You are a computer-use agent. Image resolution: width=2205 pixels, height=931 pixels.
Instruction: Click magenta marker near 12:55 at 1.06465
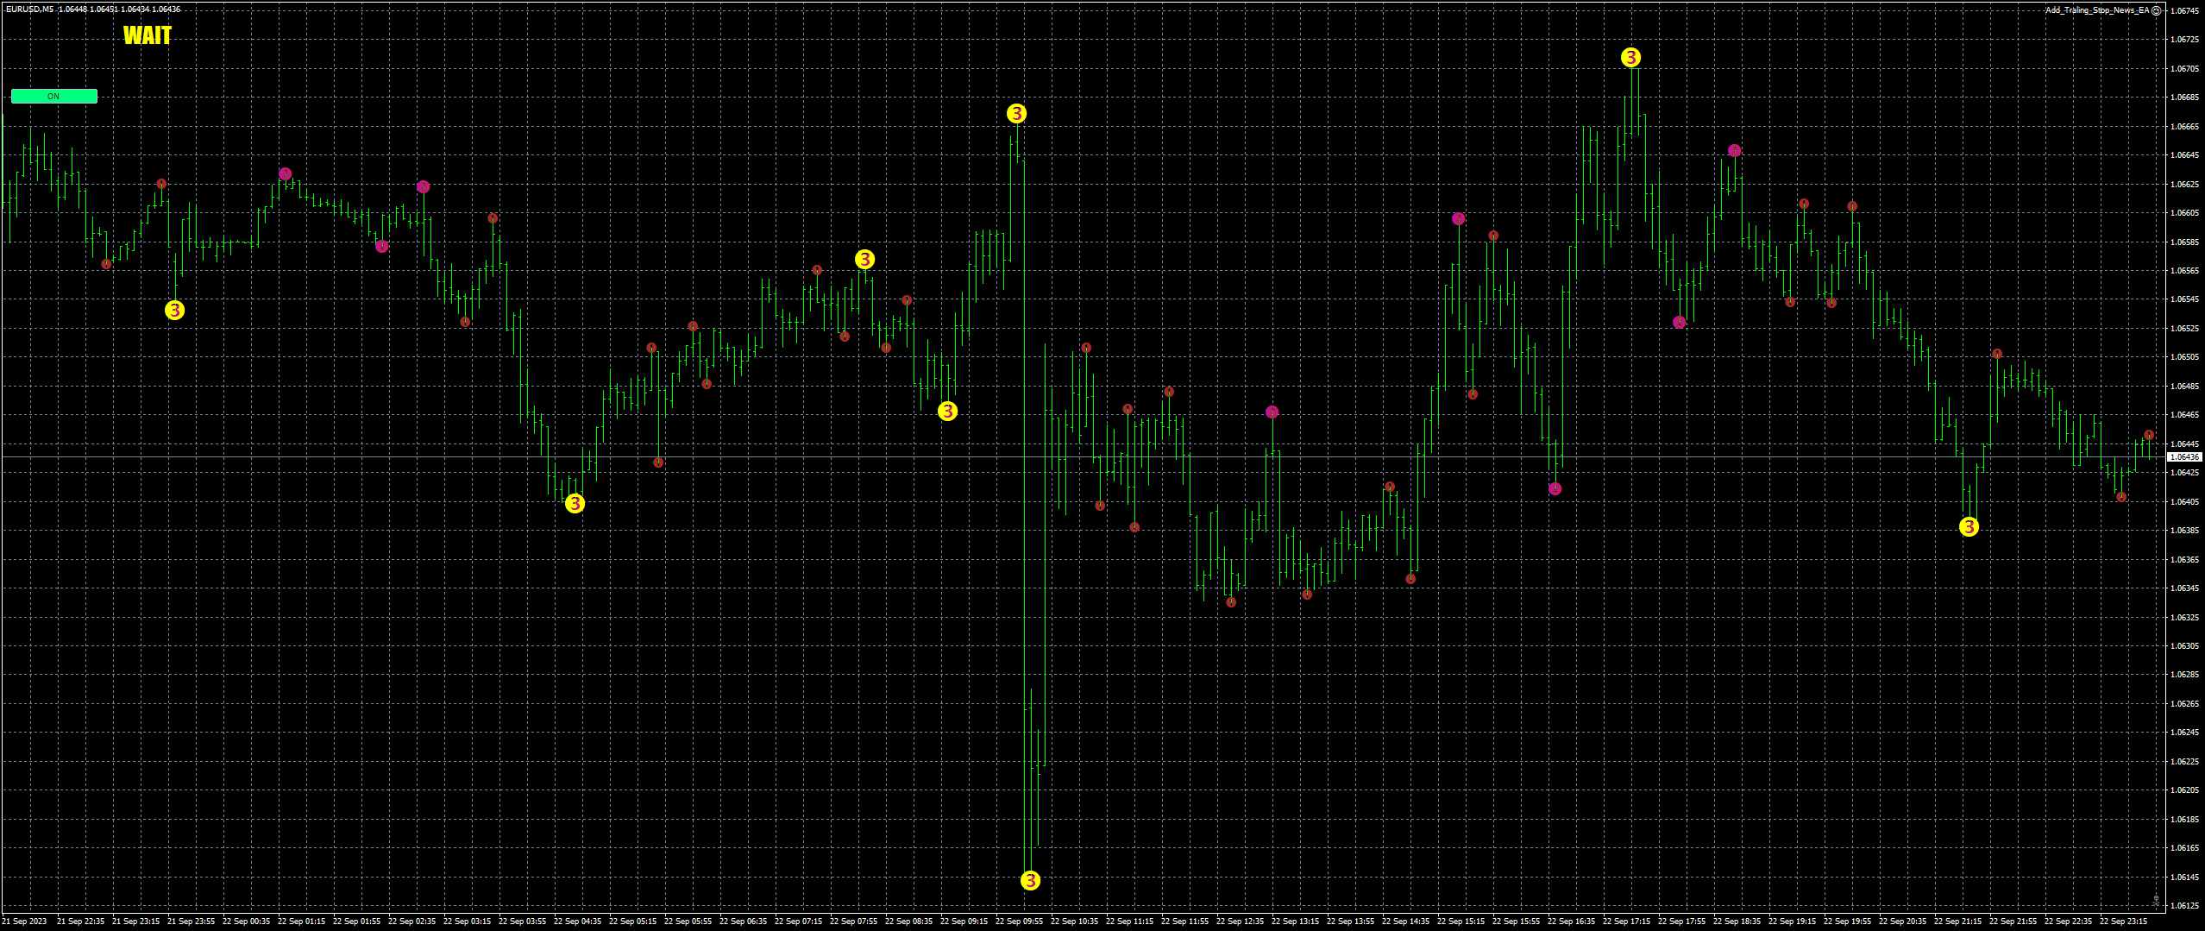[1272, 412]
